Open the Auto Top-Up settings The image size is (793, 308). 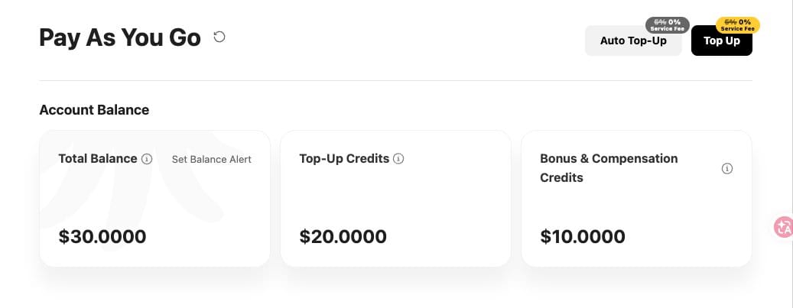pos(633,41)
